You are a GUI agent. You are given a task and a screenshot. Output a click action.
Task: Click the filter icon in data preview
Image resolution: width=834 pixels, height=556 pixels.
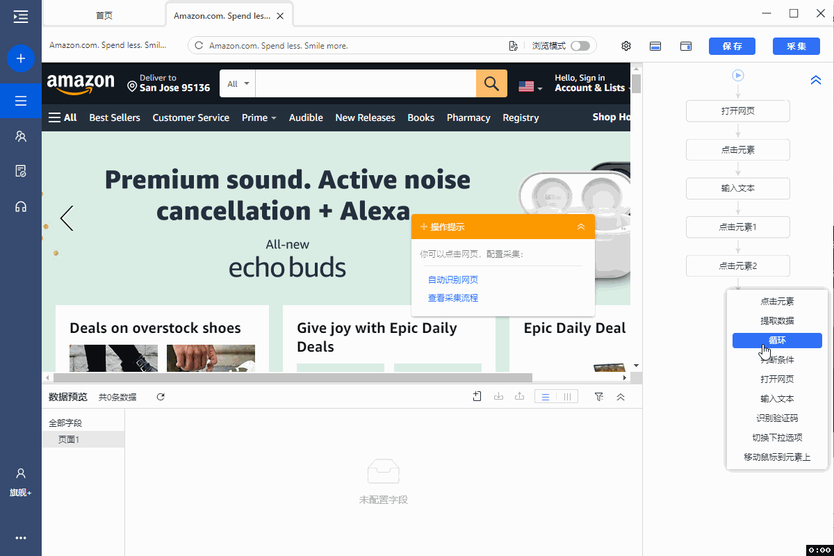pyautogui.click(x=599, y=396)
